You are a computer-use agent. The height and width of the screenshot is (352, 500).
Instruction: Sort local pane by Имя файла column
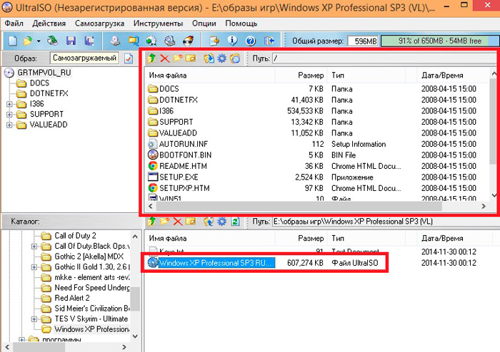tap(210, 238)
